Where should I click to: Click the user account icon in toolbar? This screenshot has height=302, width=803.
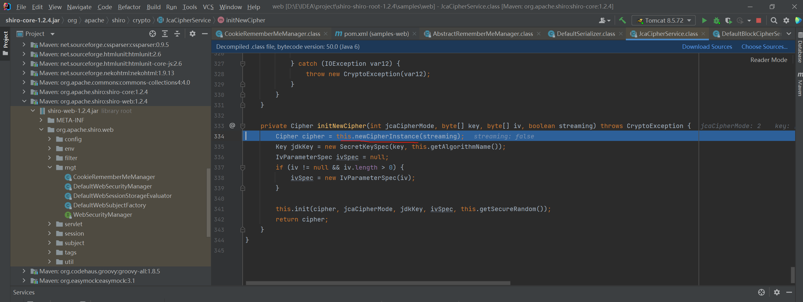click(x=604, y=20)
